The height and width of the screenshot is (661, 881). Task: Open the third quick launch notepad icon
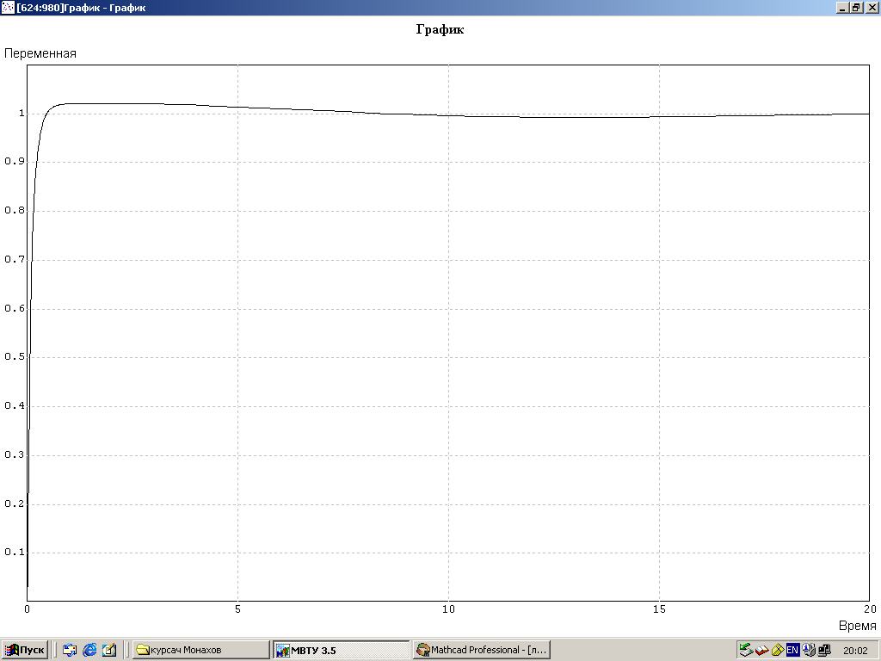[x=109, y=651]
